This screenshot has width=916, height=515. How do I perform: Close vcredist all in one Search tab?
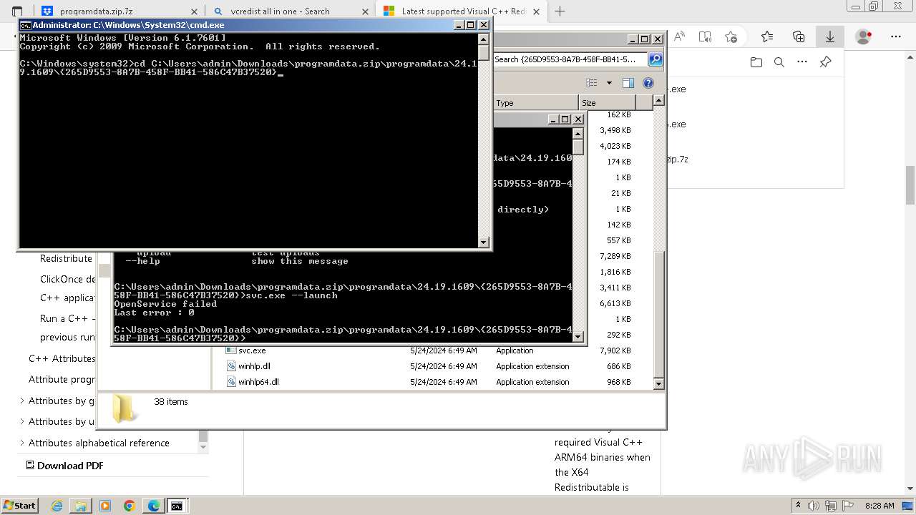click(x=365, y=11)
